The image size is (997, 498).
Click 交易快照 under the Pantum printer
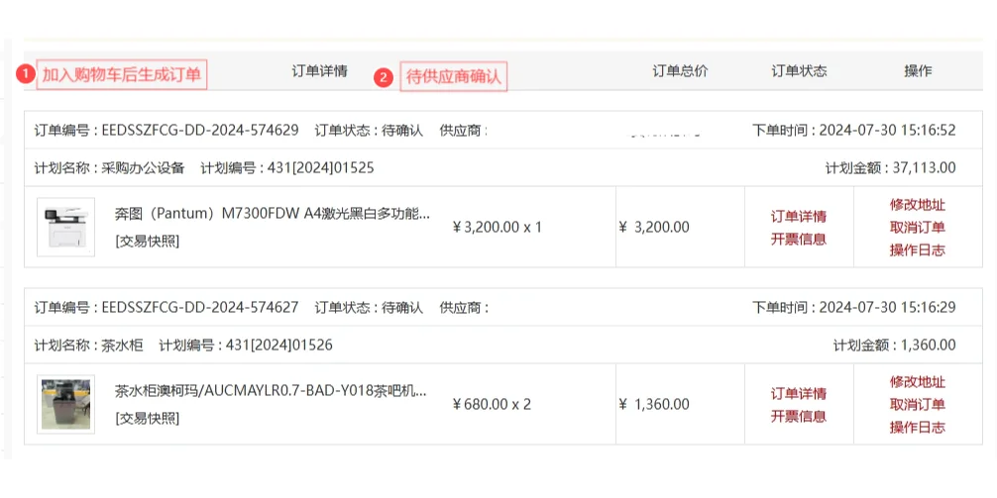147,242
